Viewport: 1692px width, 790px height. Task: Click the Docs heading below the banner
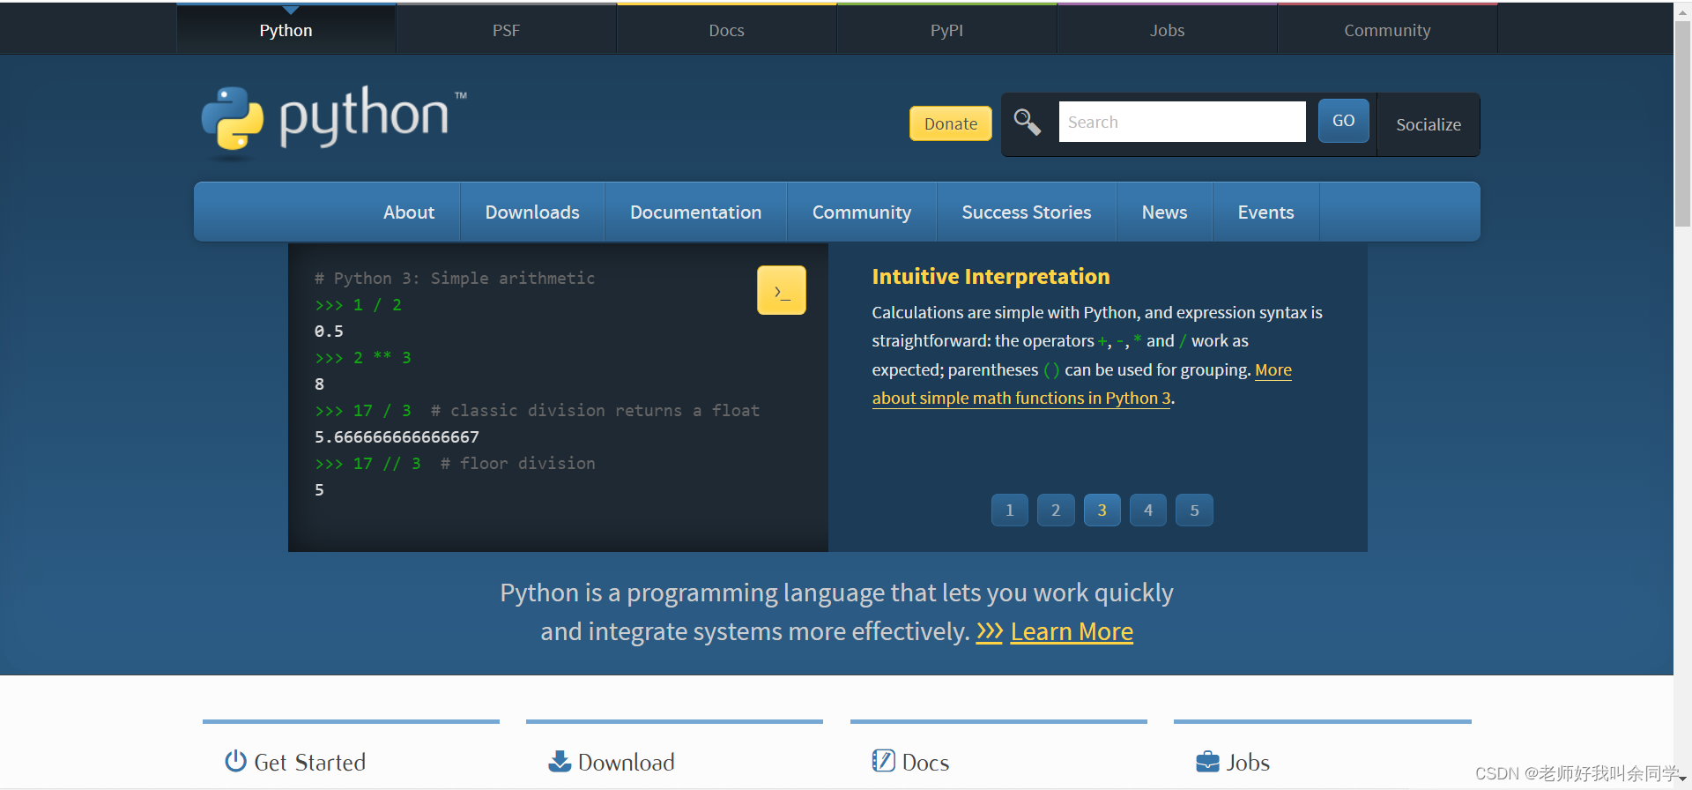click(925, 762)
